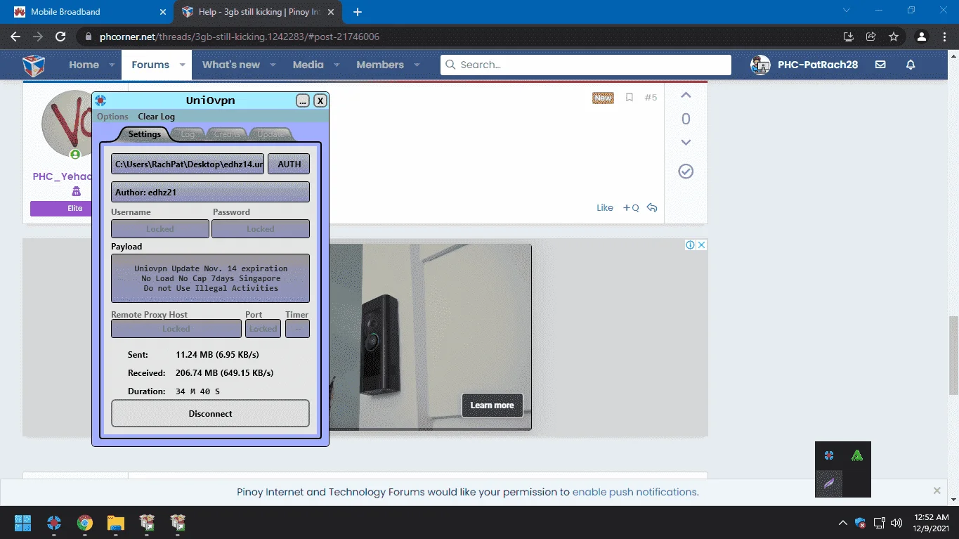The height and width of the screenshot is (539, 959).
Task: Open the Credits tab in UniOvpn
Action: tap(227, 134)
